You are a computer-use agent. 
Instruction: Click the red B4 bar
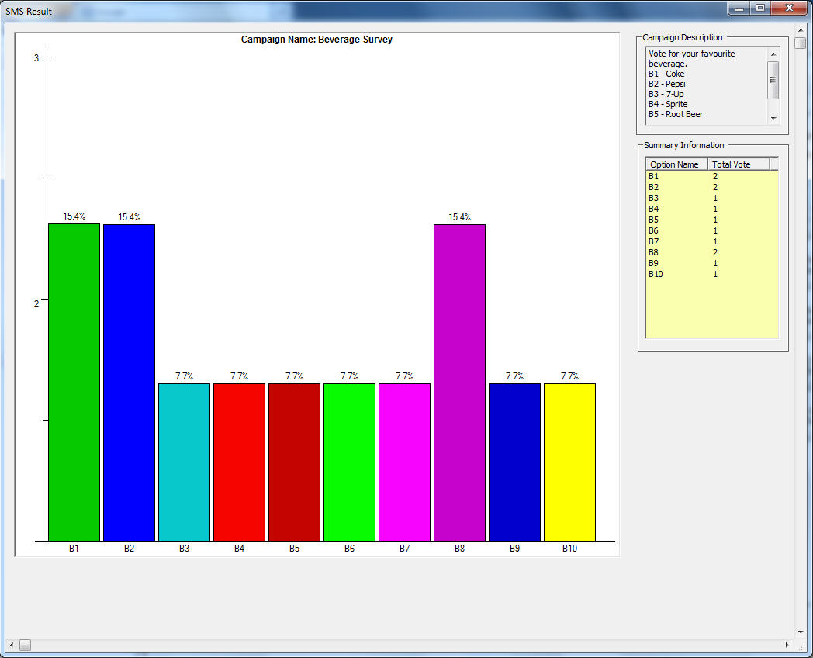pyautogui.click(x=239, y=462)
